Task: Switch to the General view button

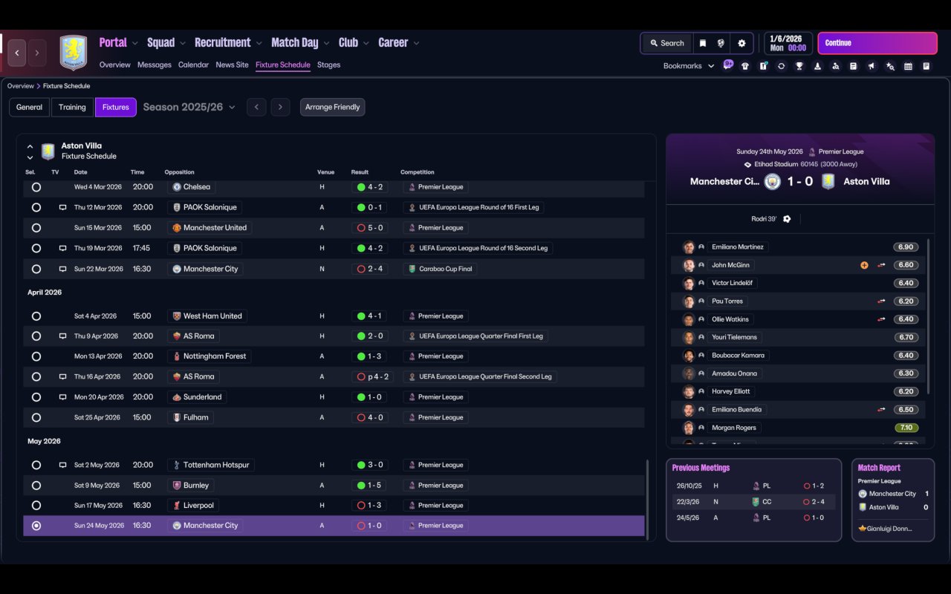Action: (x=30, y=107)
